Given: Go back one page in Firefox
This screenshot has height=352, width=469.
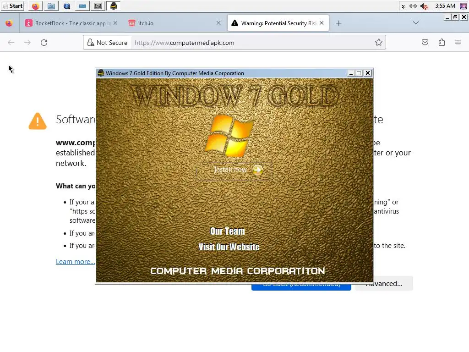Looking at the screenshot, I should click(11, 43).
